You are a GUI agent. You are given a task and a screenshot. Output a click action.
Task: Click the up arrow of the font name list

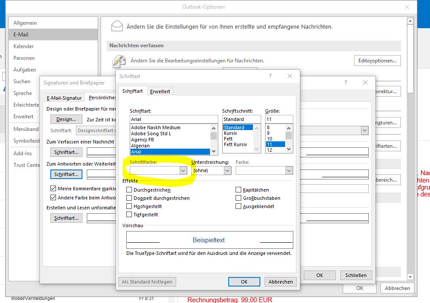(213, 128)
